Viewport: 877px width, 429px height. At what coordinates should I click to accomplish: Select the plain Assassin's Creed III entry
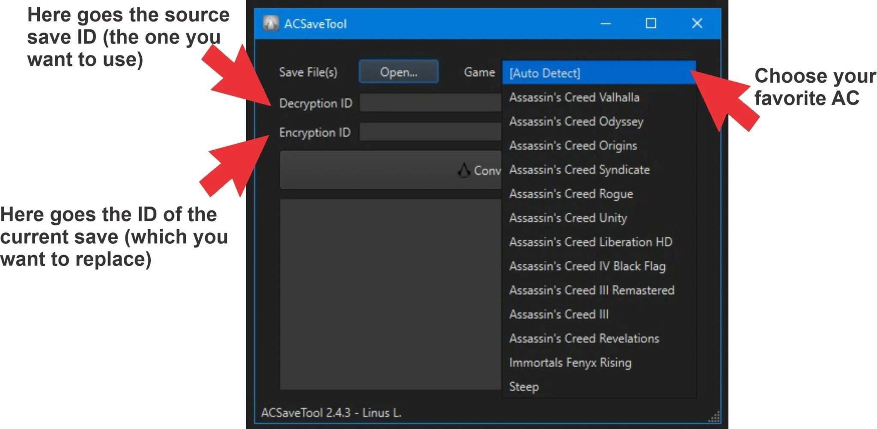click(x=599, y=314)
